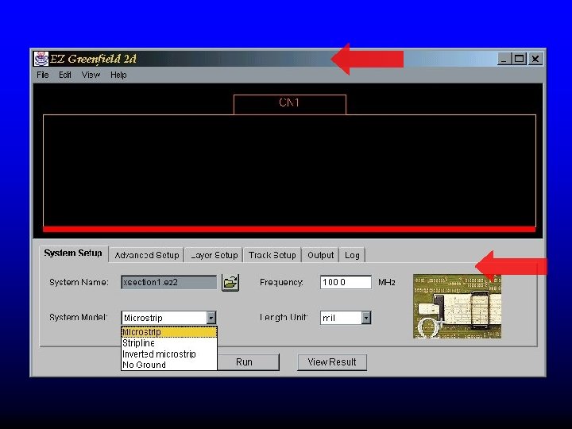Open the Edit menu
This screenshot has height=429, width=572.
click(65, 75)
